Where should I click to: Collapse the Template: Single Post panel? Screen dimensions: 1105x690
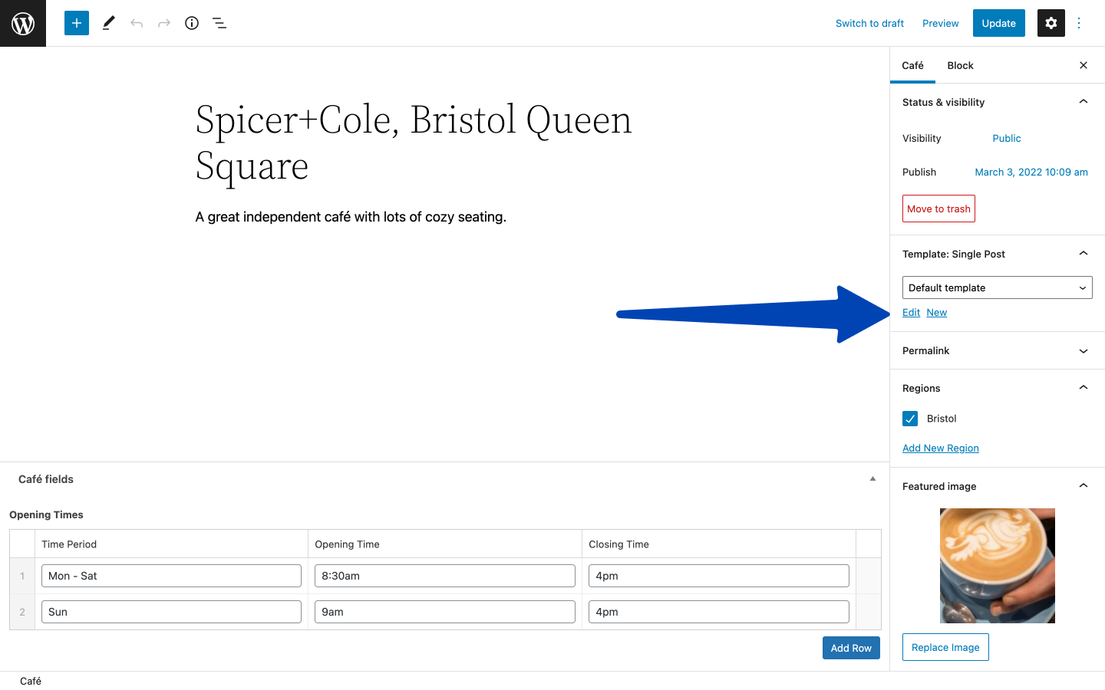coord(998,254)
